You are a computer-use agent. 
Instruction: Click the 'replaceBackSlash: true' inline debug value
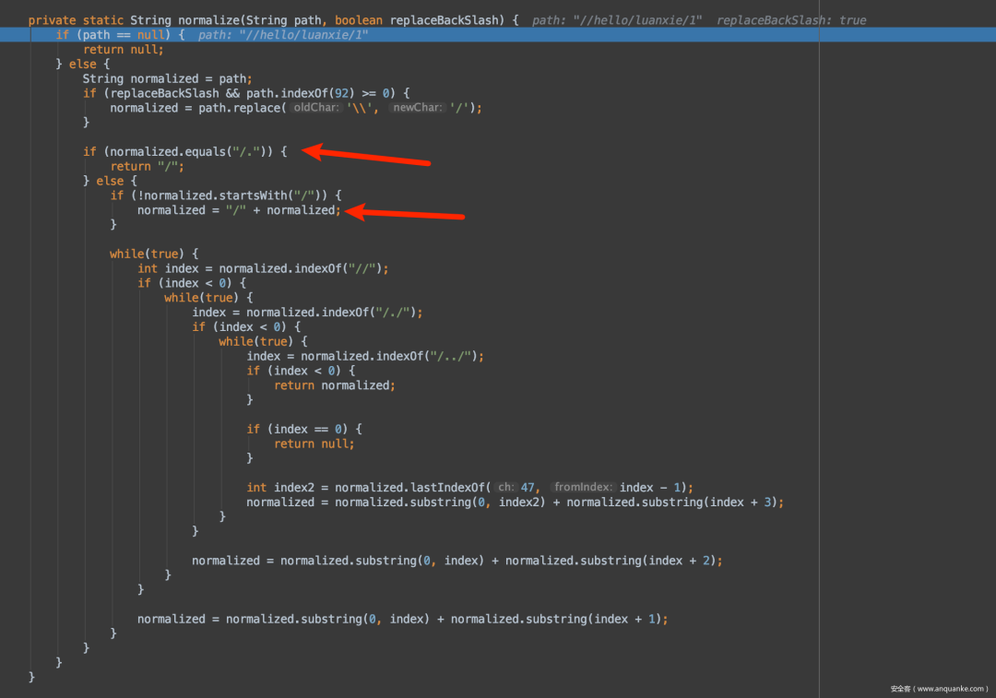pyautogui.click(x=790, y=20)
